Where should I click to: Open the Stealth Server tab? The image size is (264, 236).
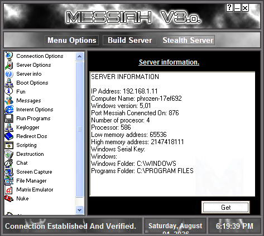pos(188,40)
